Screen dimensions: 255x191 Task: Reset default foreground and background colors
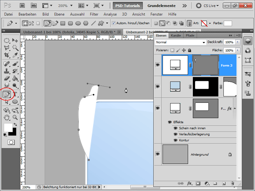pyautogui.click(x=5, y=135)
